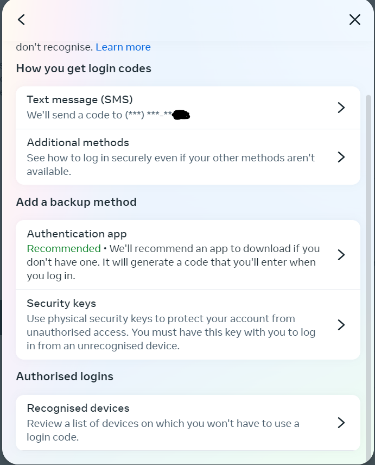
Task: Close the dialog with the X icon
Action: pos(354,20)
